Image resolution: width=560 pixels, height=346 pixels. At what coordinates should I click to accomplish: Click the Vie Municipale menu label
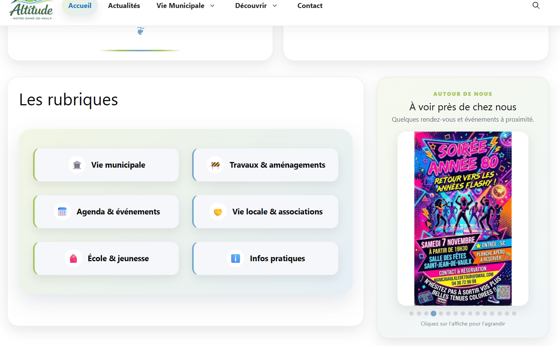180,6
